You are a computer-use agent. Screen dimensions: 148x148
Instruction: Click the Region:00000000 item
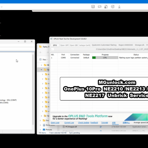pos(126,45)
